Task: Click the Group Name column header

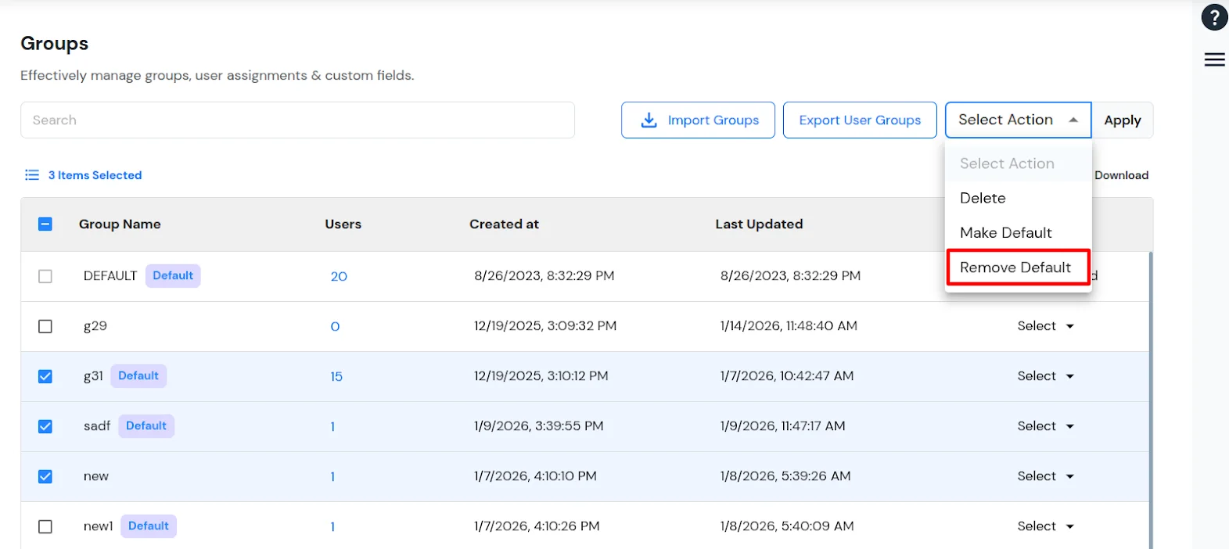Action: [120, 224]
